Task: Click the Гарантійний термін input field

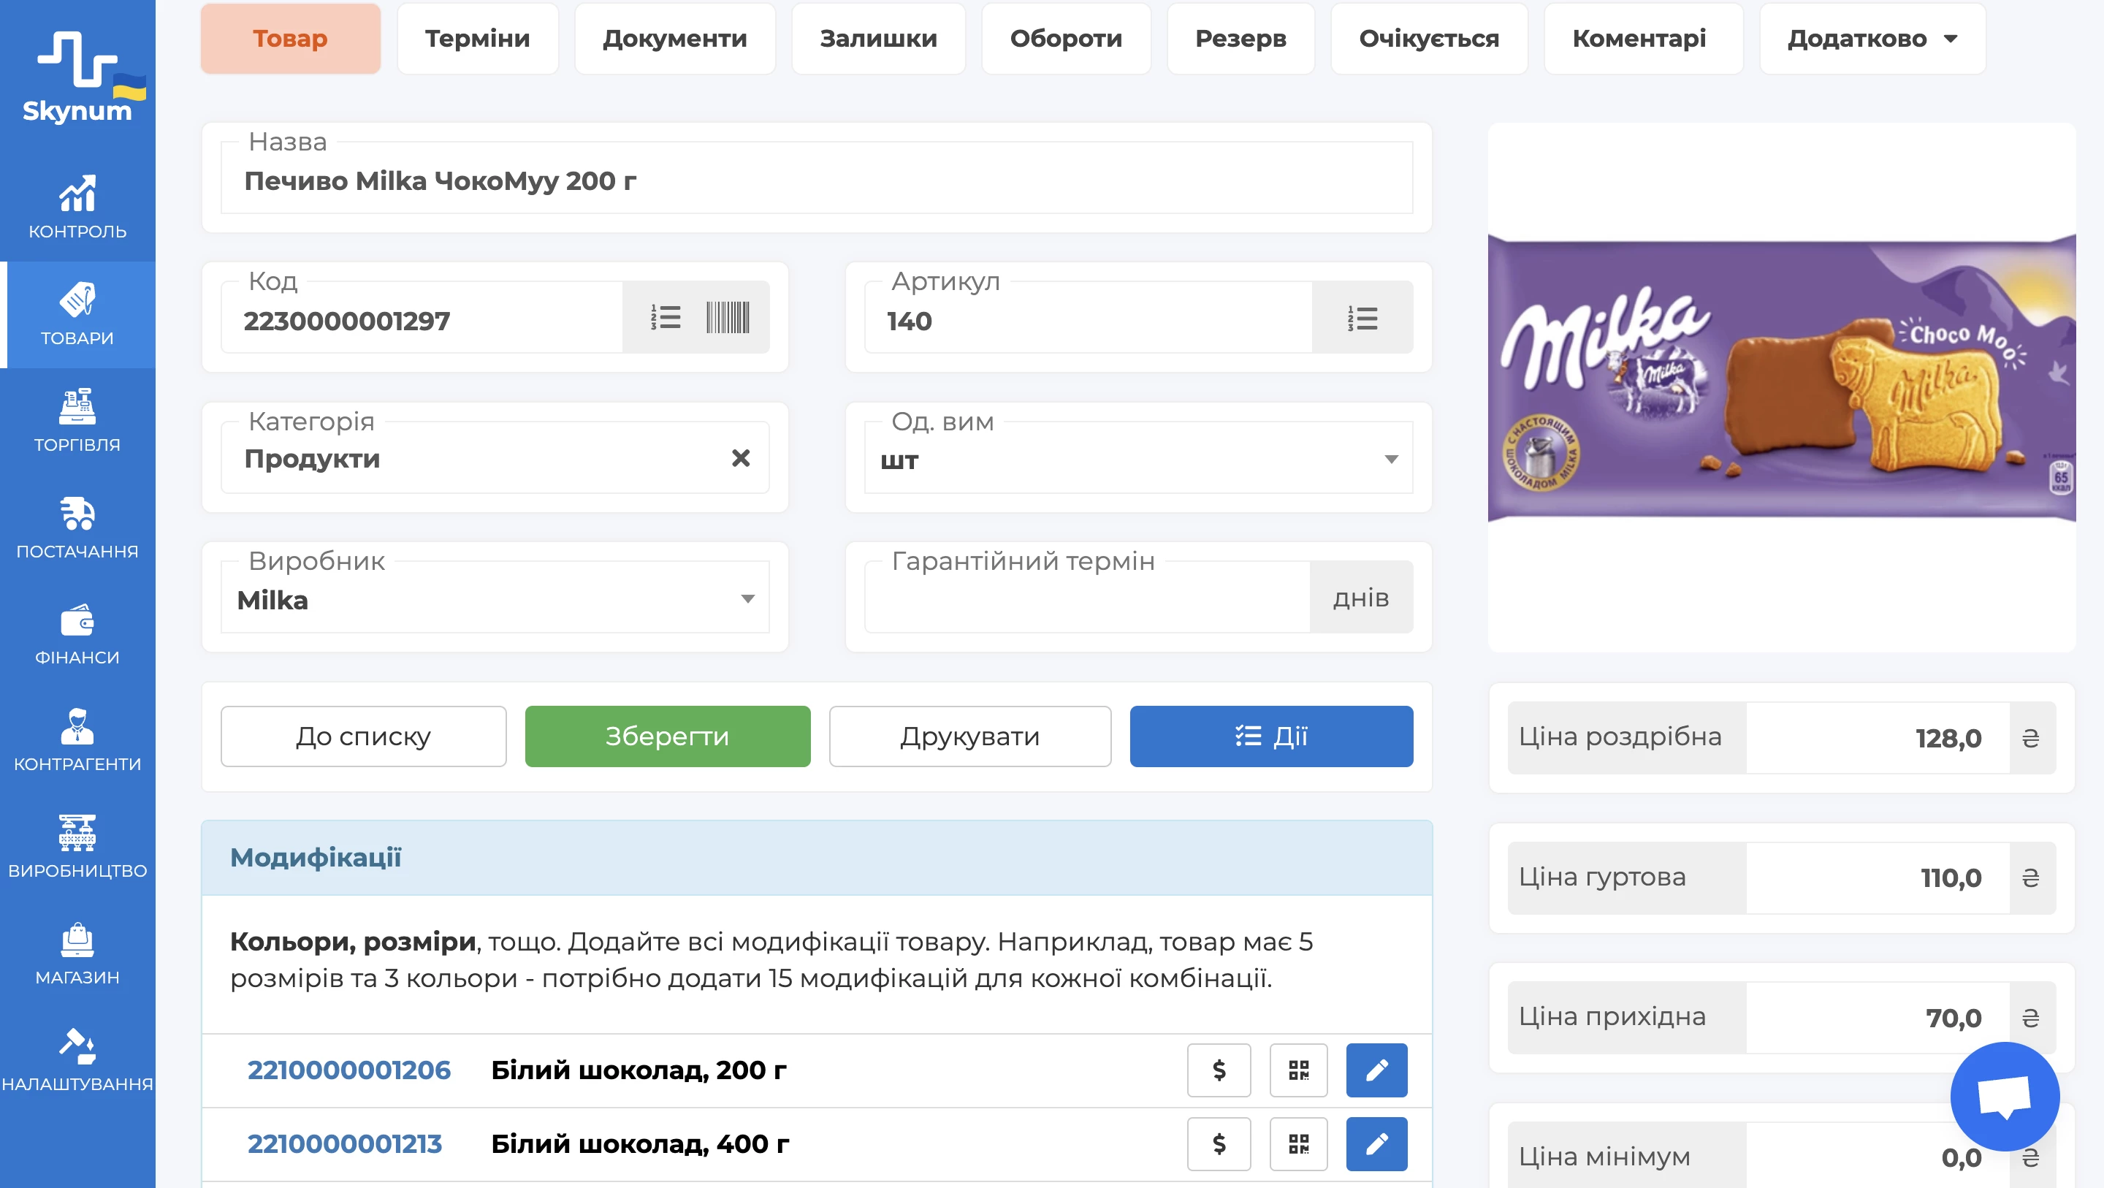Action: point(1087,598)
